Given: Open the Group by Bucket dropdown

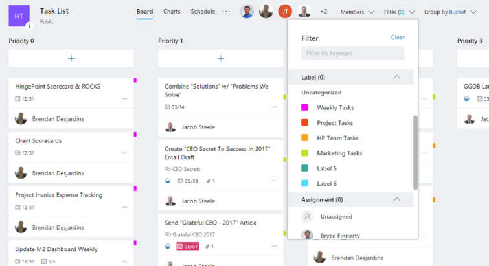Looking at the screenshot, I should (x=451, y=12).
